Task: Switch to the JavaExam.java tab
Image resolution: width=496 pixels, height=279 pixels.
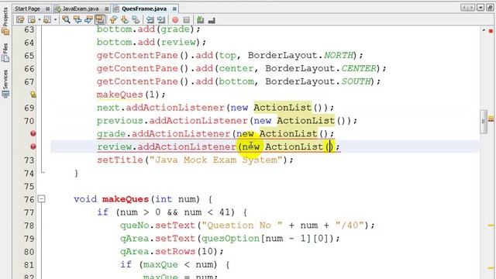Action: point(81,9)
